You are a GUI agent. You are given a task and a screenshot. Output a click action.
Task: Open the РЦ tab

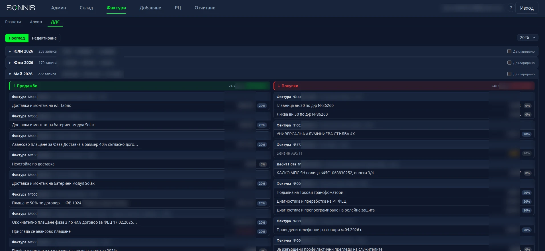pyautogui.click(x=178, y=8)
